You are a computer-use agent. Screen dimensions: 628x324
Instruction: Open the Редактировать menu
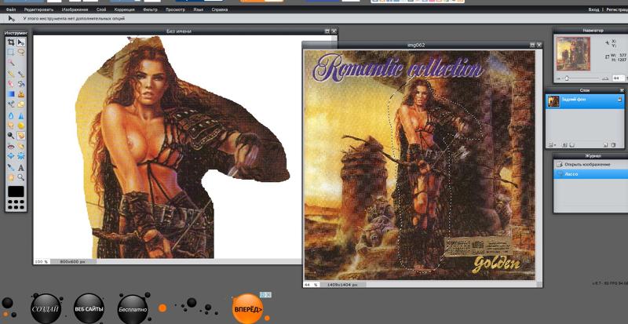[x=38, y=9]
